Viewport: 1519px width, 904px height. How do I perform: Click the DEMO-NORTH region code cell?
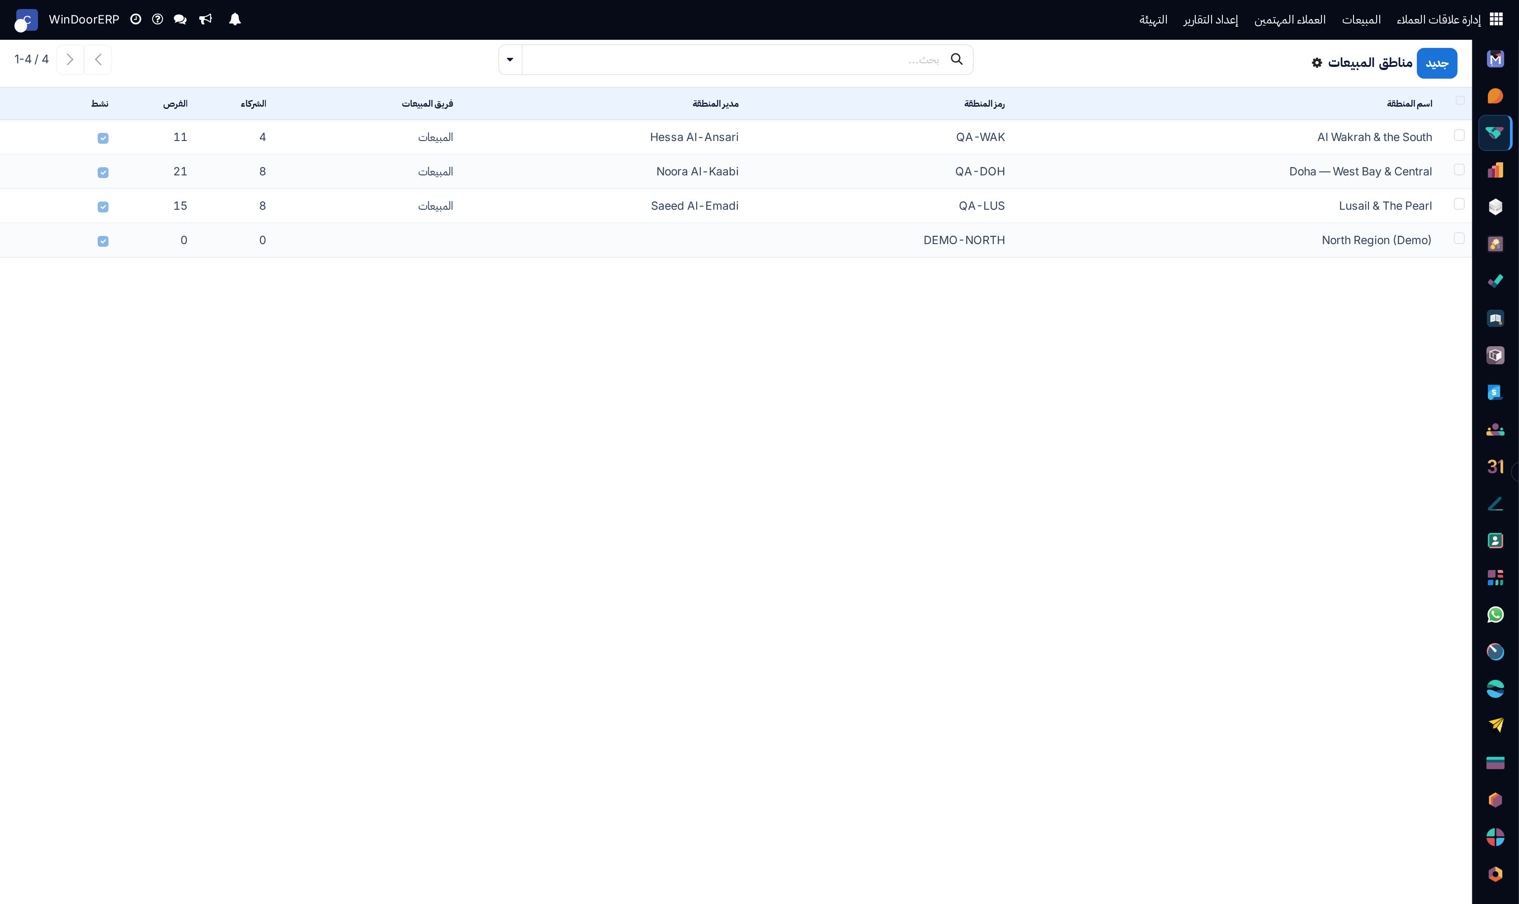tap(964, 240)
